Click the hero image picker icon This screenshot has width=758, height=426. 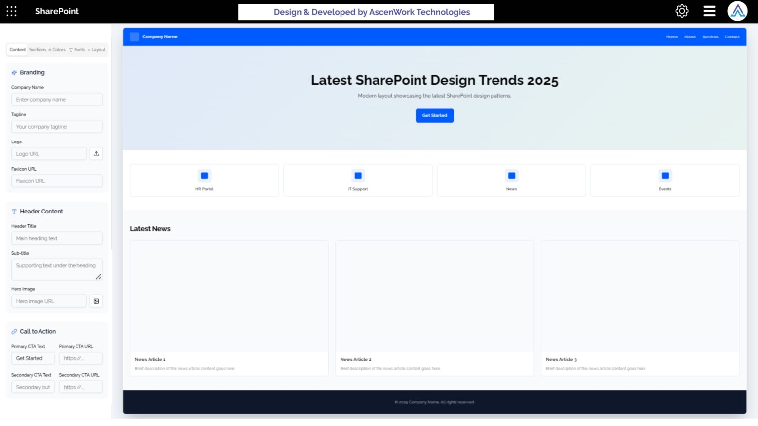(x=96, y=301)
